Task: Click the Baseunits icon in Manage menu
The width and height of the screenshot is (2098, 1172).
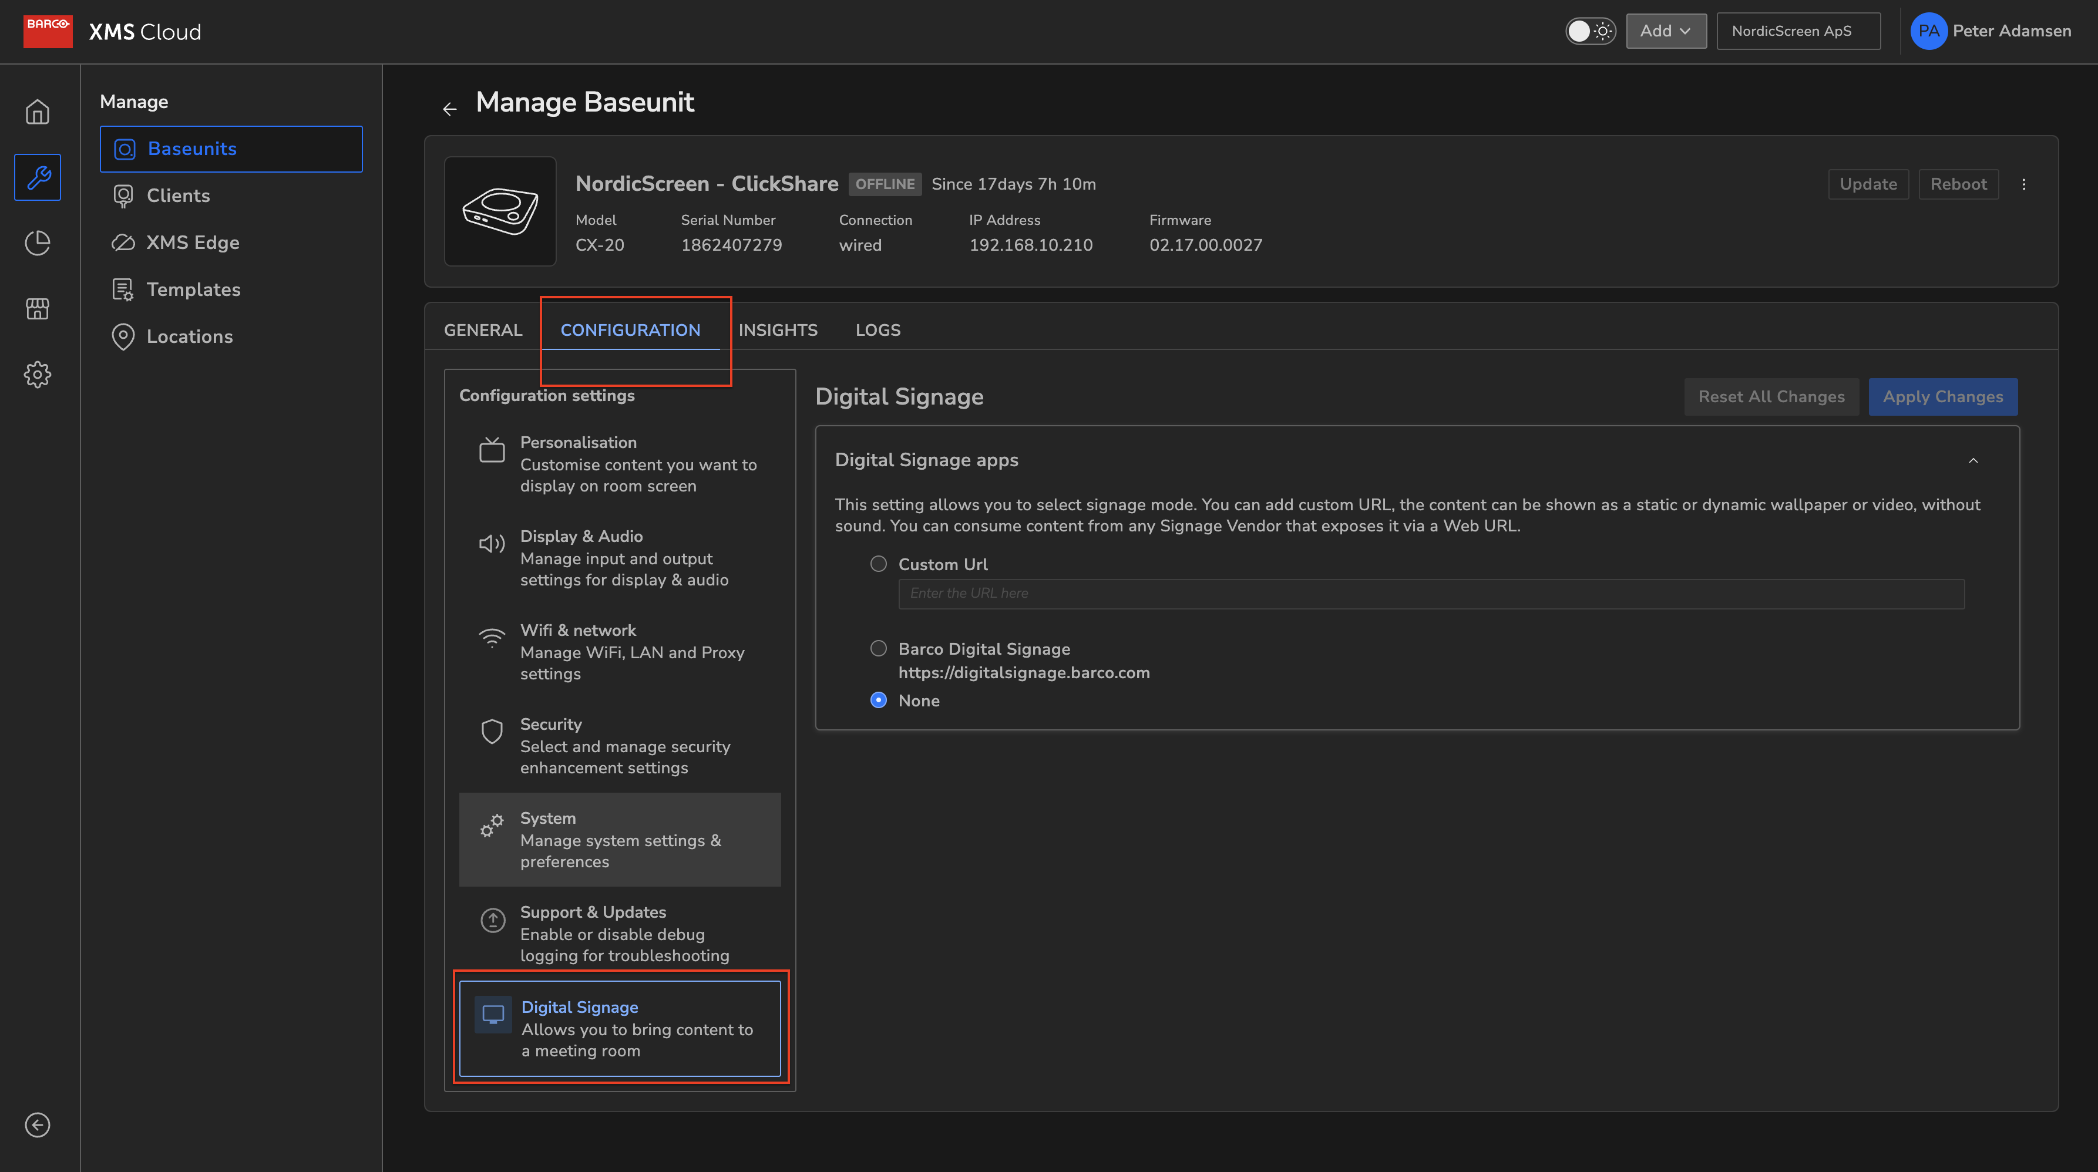Action: (125, 149)
